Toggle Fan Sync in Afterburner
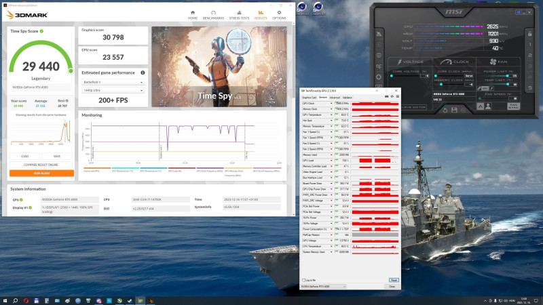The image size is (543, 305). pyautogui.click(x=514, y=106)
